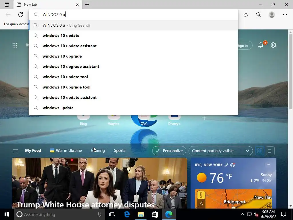293x220 pixels.
Task: Click the Sign in button
Action: [x=245, y=46]
